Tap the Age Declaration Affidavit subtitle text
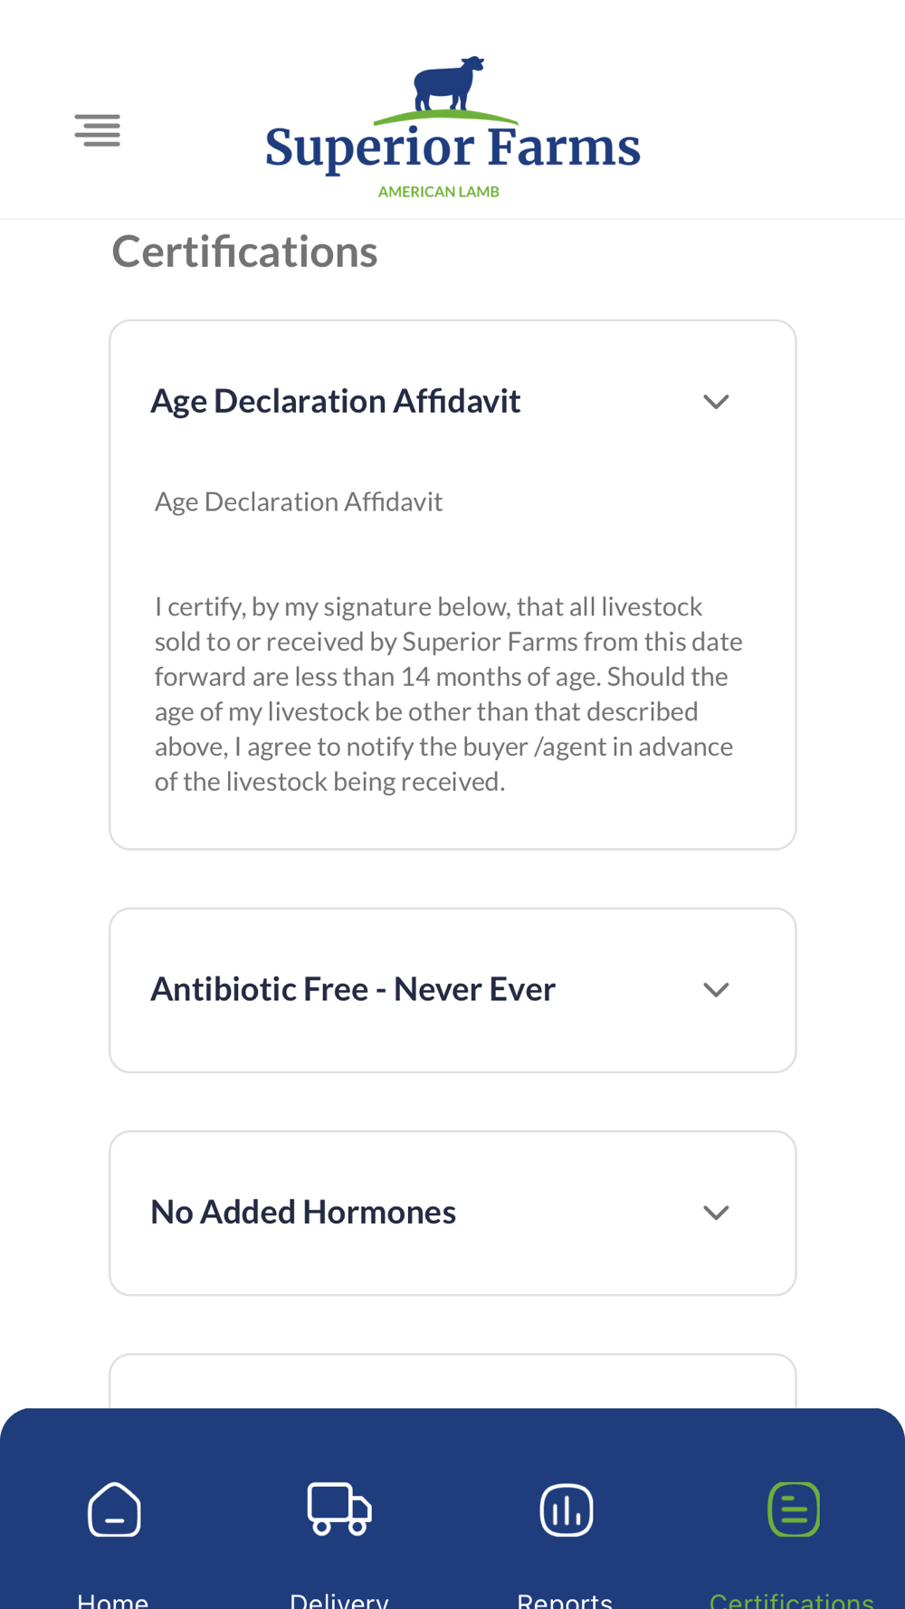This screenshot has height=1609, width=905. (x=299, y=501)
